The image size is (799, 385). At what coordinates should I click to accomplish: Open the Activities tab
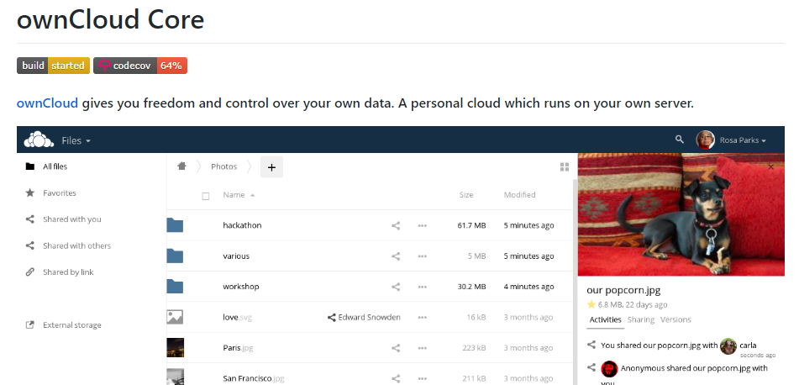(606, 319)
